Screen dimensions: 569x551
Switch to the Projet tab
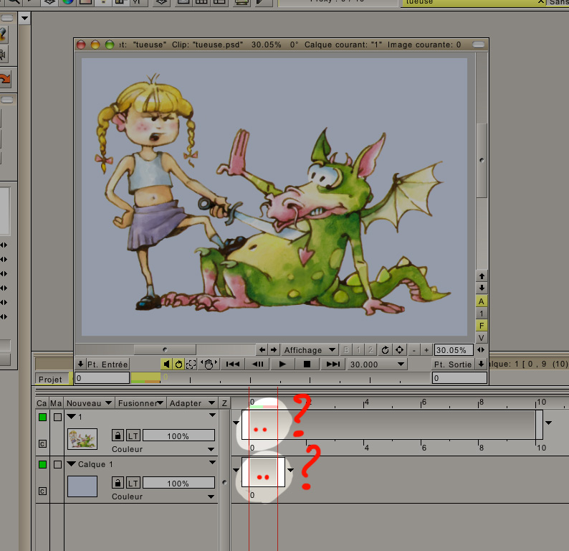(51, 380)
